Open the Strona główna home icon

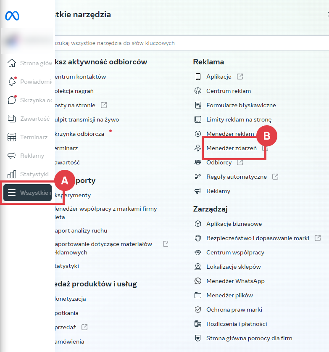(12, 64)
